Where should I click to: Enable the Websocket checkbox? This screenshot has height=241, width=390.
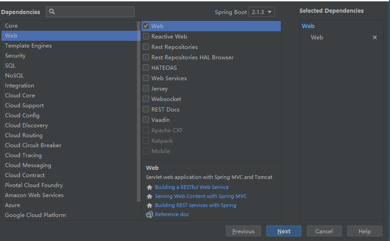click(x=146, y=99)
